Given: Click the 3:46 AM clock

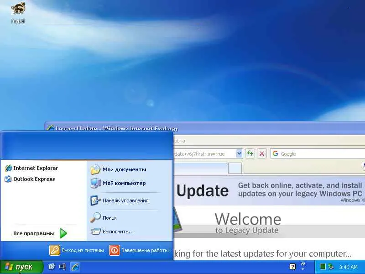Looking at the screenshot, I should [348, 267].
